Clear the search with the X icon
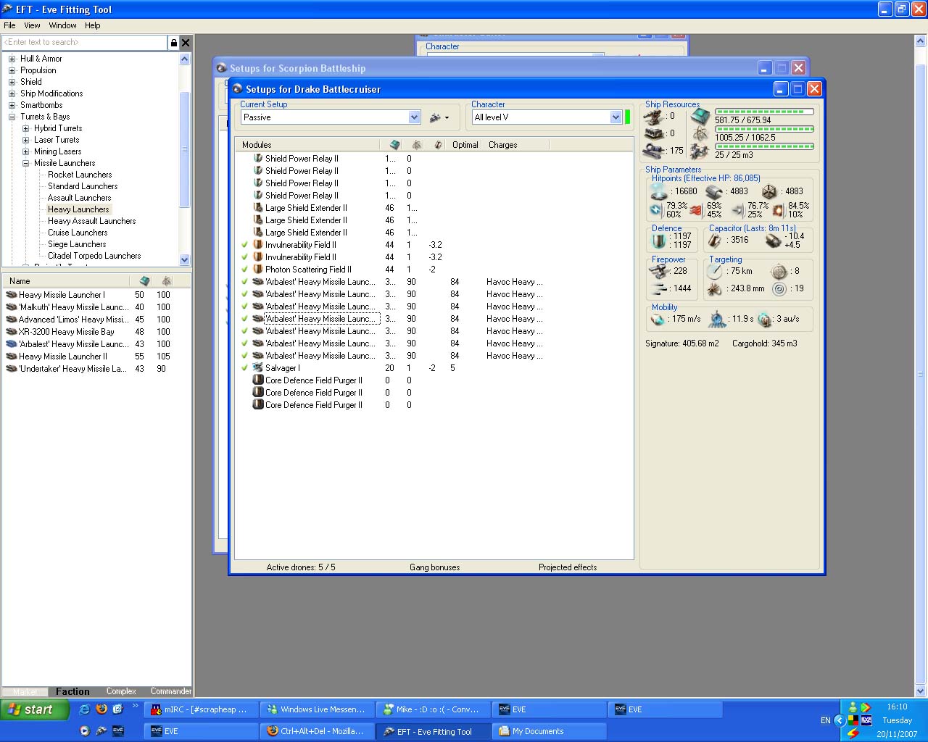The image size is (928, 742). [x=186, y=43]
